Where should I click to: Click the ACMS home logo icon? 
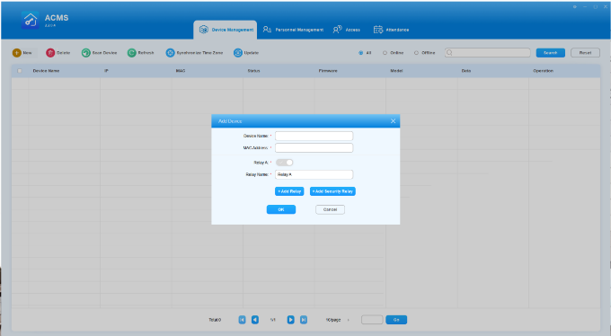tap(30, 20)
